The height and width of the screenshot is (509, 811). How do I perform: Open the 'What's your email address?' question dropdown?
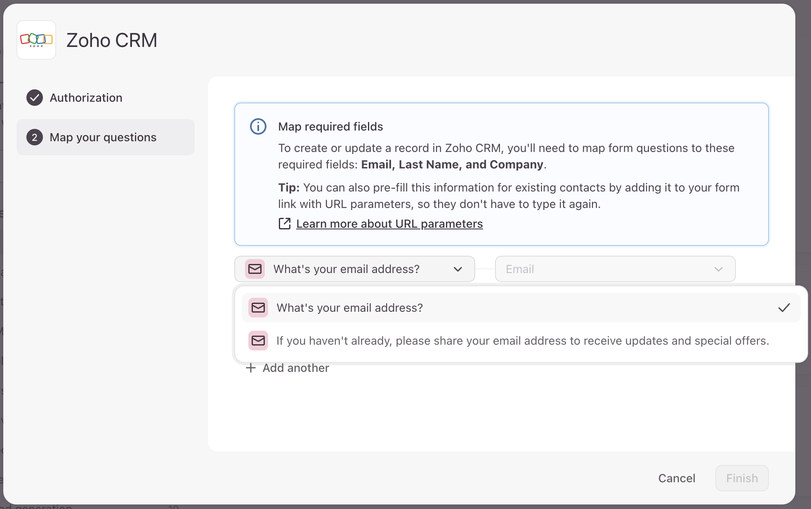tap(355, 269)
